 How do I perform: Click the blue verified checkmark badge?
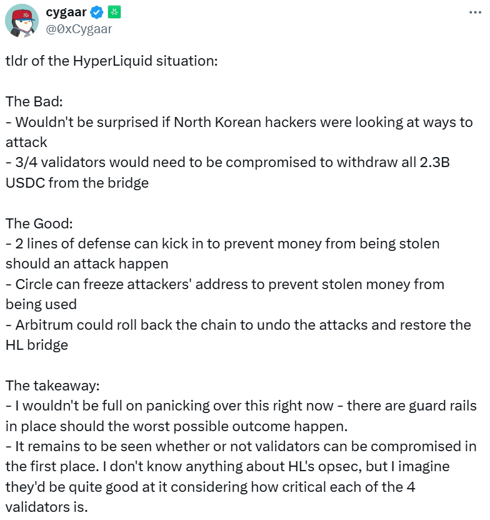[97, 11]
